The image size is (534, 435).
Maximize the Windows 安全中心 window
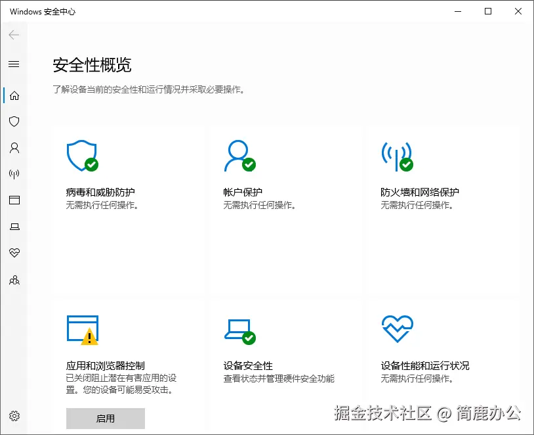[x=488, y=11]
